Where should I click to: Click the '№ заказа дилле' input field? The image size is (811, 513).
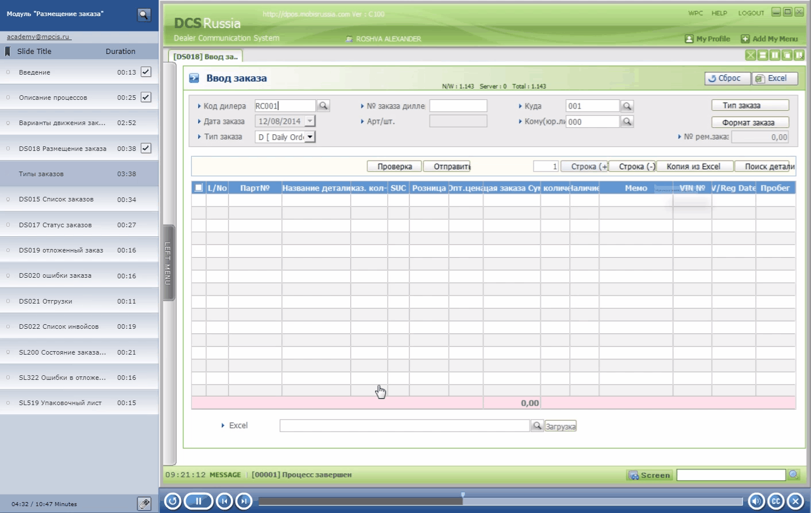[458, 106]
